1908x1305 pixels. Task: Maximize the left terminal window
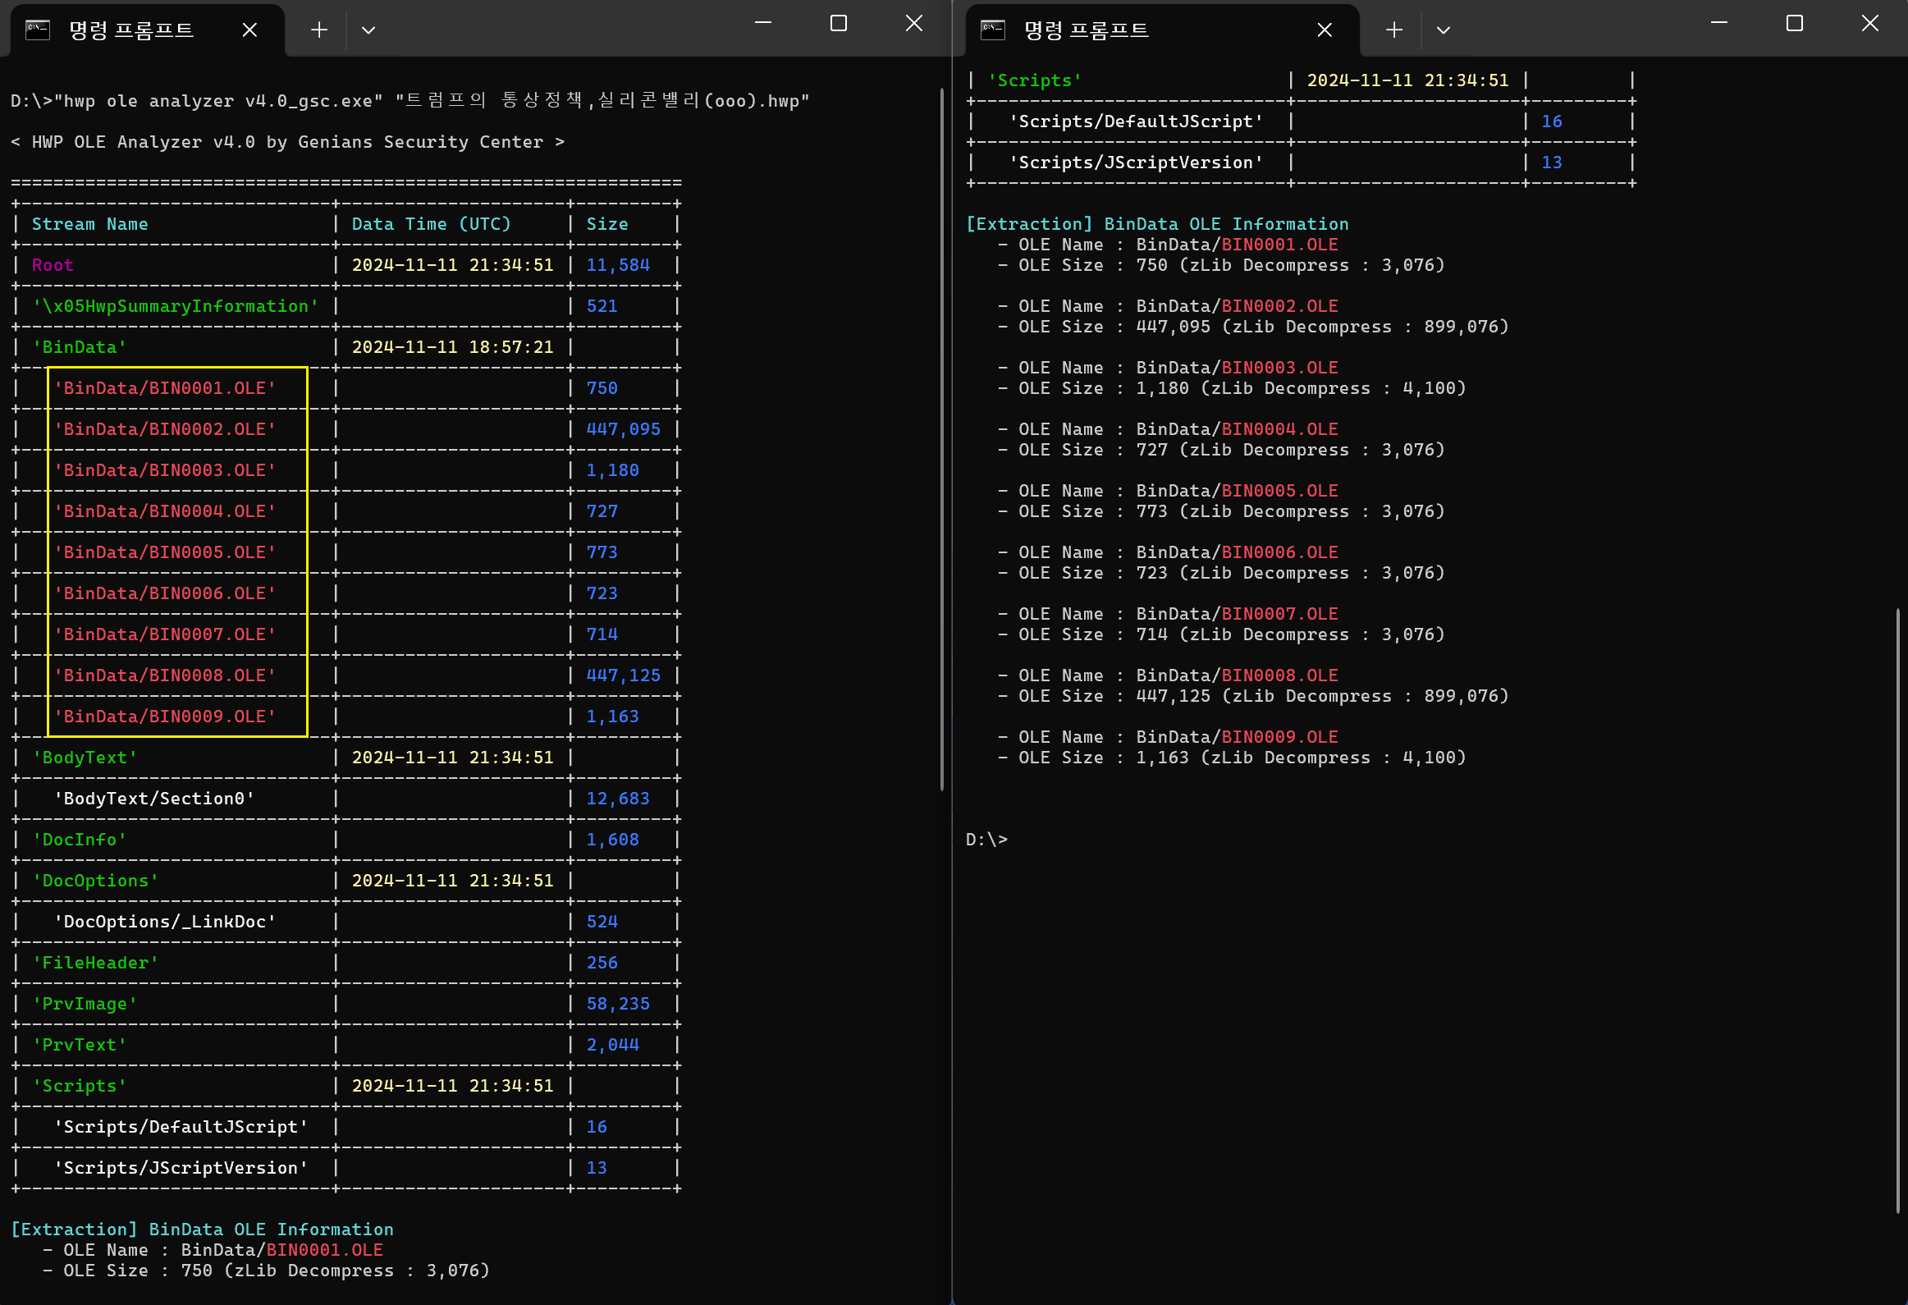click(x=838, y=23)
